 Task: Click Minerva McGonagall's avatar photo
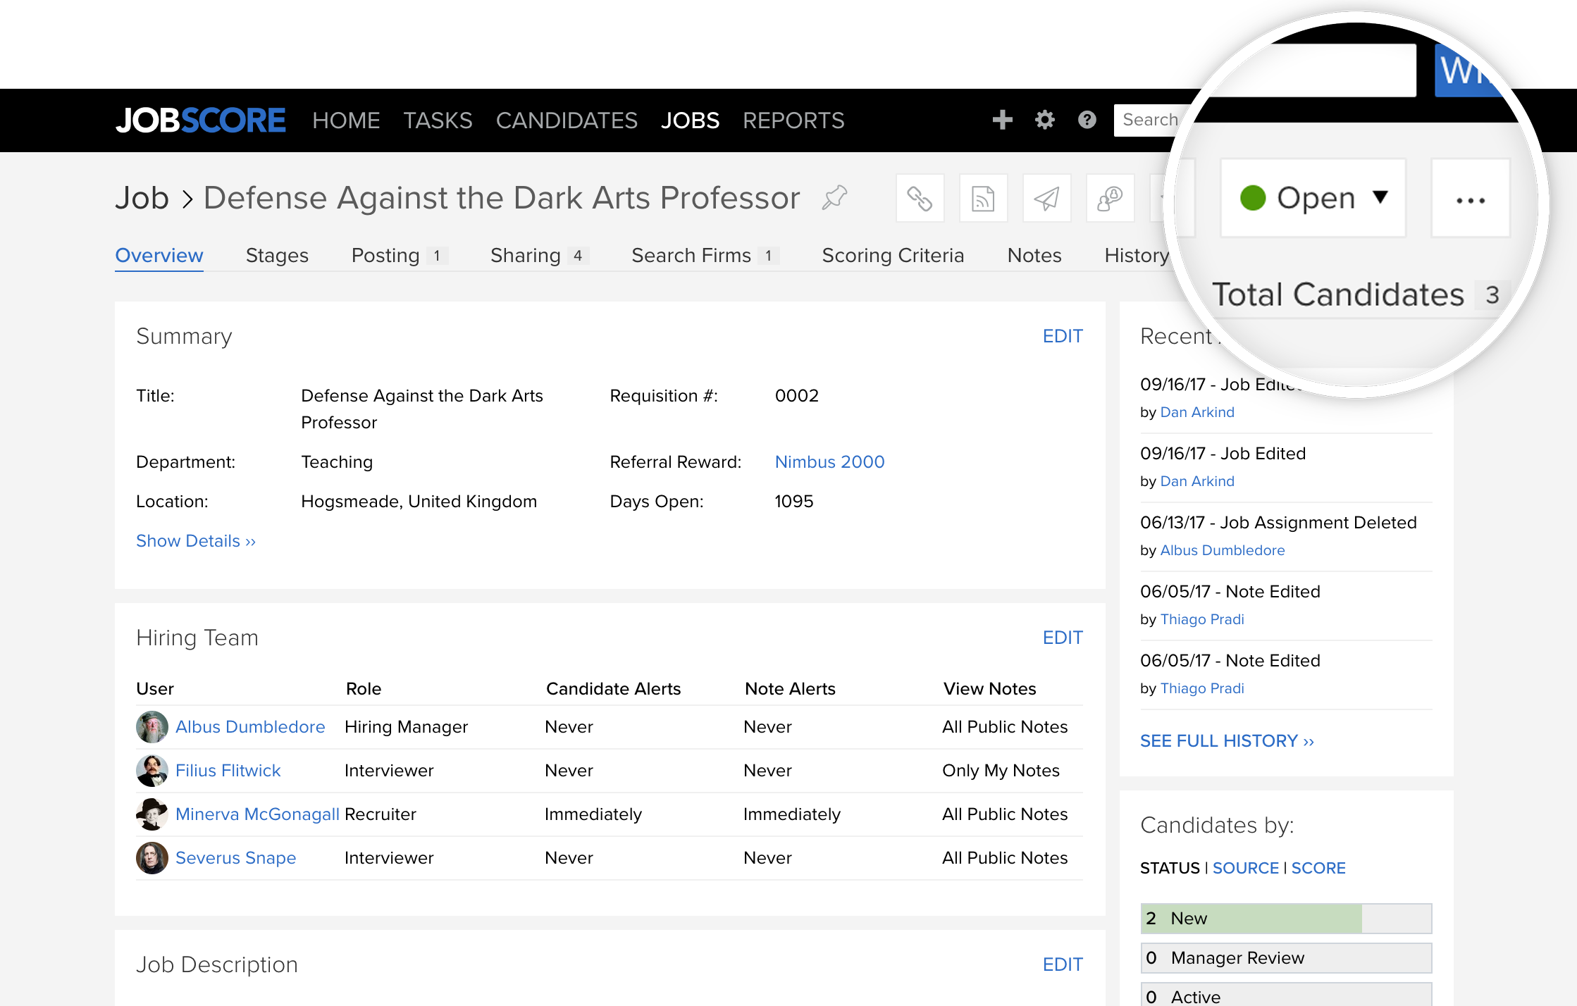pyautogui.click(x=151, y=814)
